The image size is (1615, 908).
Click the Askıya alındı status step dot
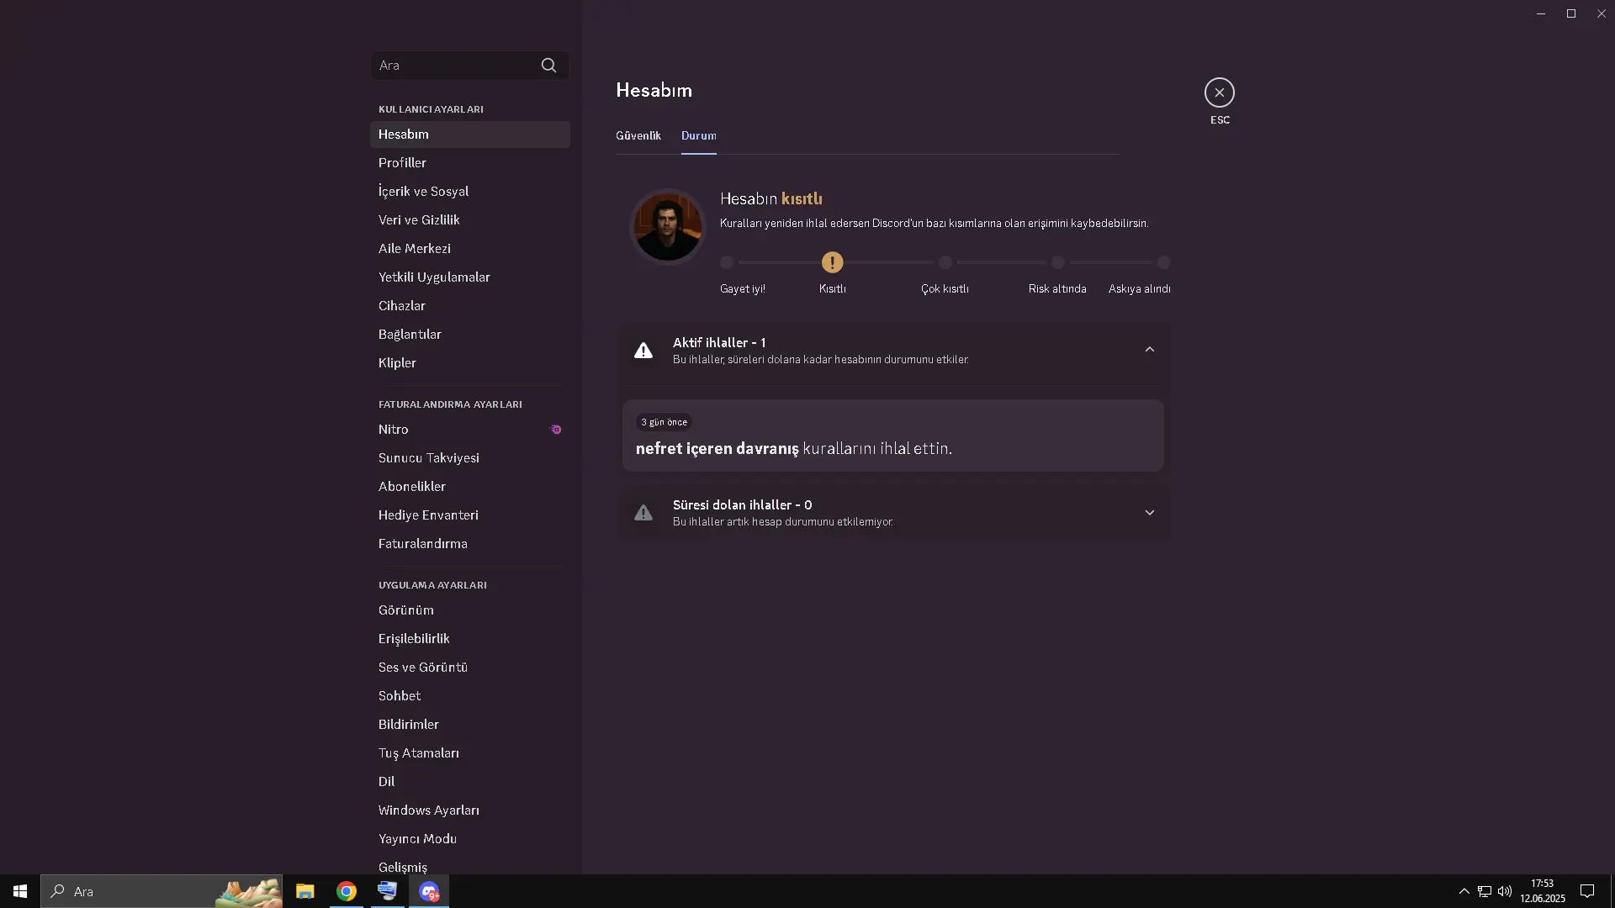point(1163,262)
